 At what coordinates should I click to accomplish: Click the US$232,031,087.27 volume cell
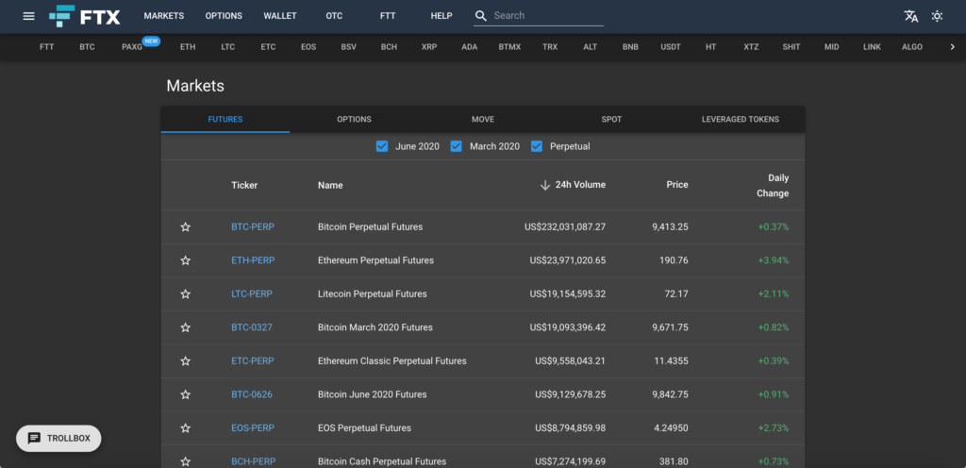[x=565, y=227]
